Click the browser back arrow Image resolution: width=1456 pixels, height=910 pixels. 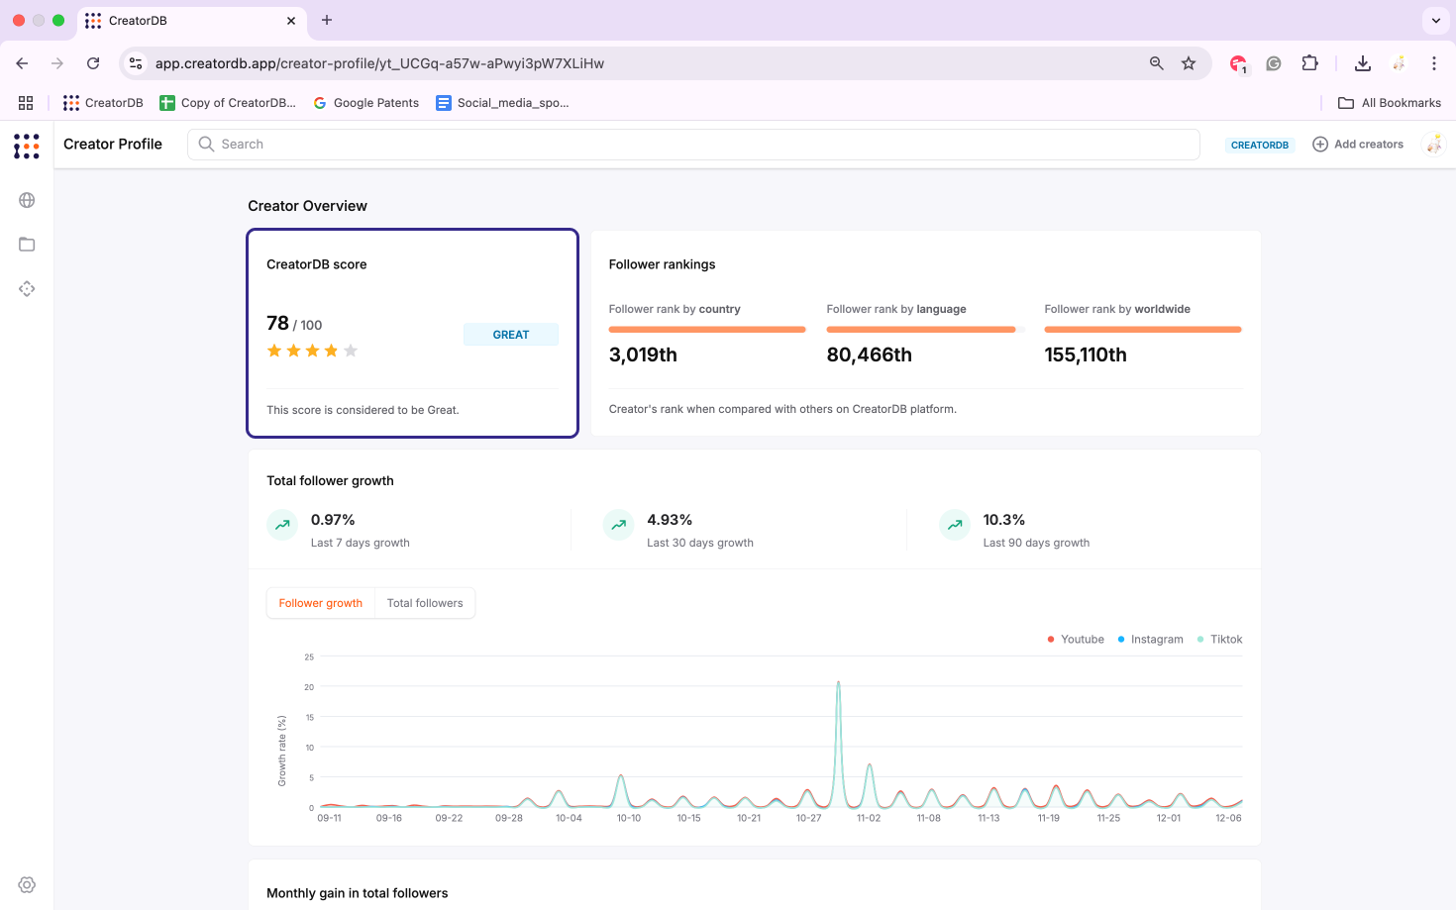pos(22,63)
